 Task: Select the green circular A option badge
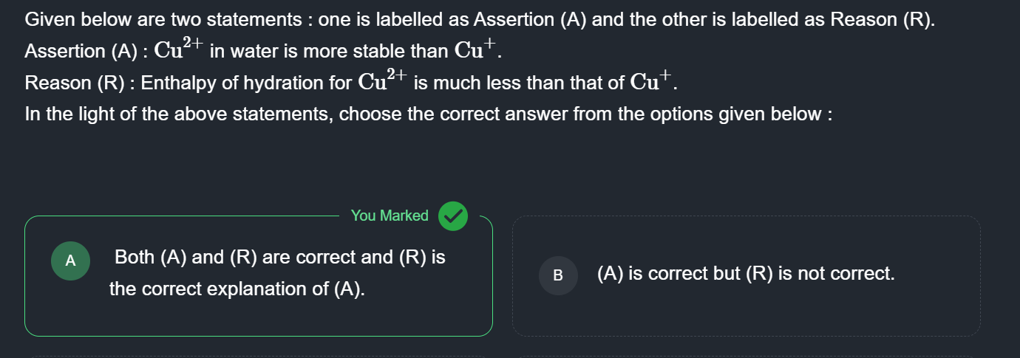(x=71, y=261)
